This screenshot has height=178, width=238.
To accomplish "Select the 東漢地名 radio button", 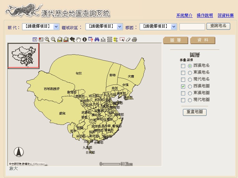I will click(x=190, y=73).
